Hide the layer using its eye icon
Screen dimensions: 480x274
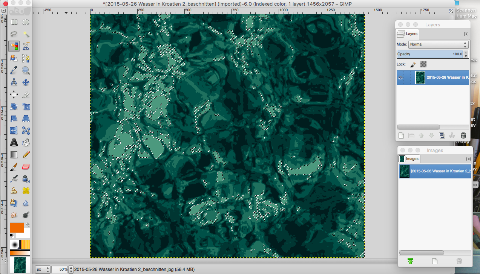(400, 78)
